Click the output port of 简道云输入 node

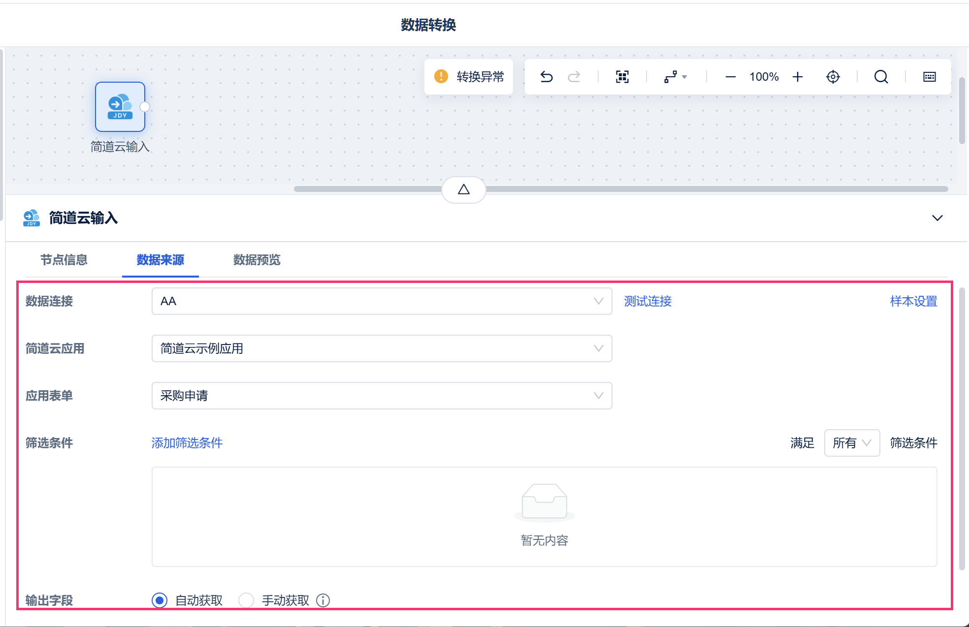tap(145, 107)
